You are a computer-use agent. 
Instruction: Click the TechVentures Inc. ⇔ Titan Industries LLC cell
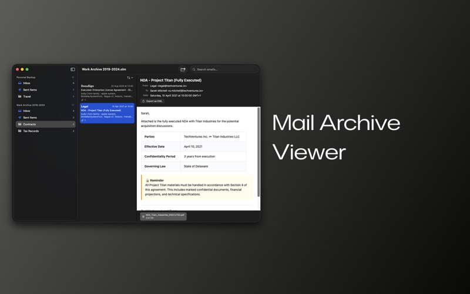pos(213,136)
